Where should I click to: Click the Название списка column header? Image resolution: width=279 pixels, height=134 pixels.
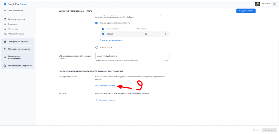(113, 29)
